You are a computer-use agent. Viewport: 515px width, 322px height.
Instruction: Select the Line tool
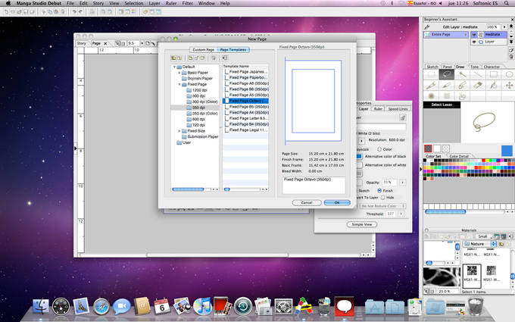coord(478,74)
